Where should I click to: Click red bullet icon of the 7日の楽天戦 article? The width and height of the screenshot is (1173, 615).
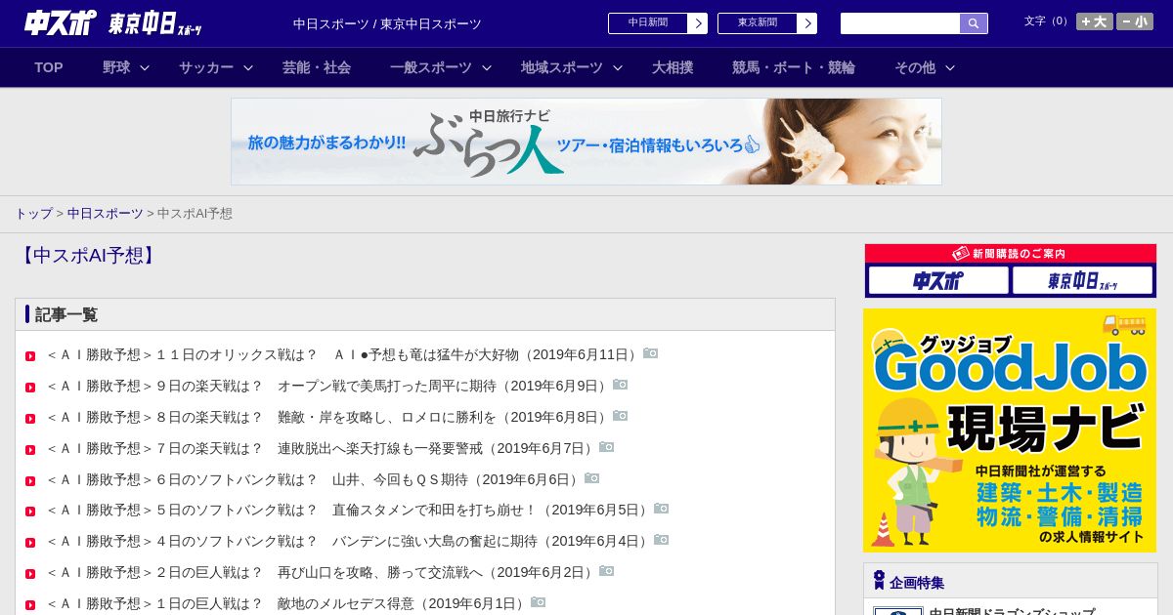pyautogui.click(x=30, y=450)
